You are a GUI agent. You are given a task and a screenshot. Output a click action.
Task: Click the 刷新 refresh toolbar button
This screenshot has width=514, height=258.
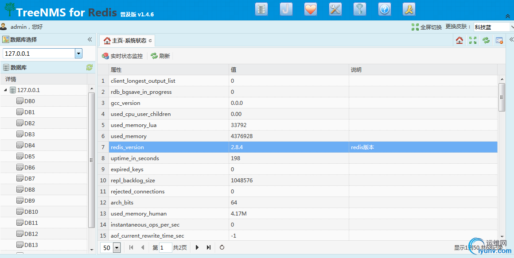[160, 56]
